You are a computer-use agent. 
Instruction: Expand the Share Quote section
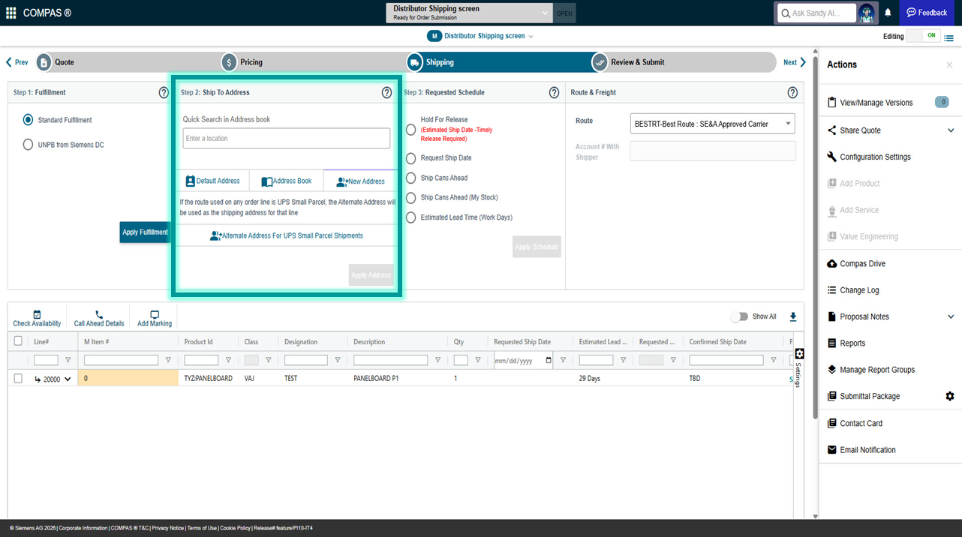[x=951, y=130]
